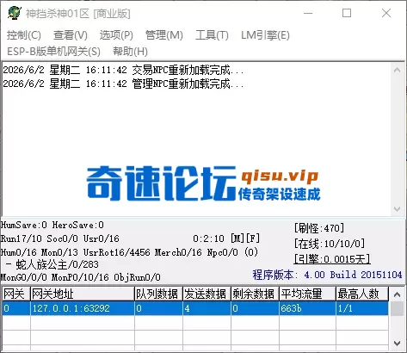Screen dimensions: 407x353
Task: Minimize the 神挡杀神01区 window
Action: tap(308, 13)
